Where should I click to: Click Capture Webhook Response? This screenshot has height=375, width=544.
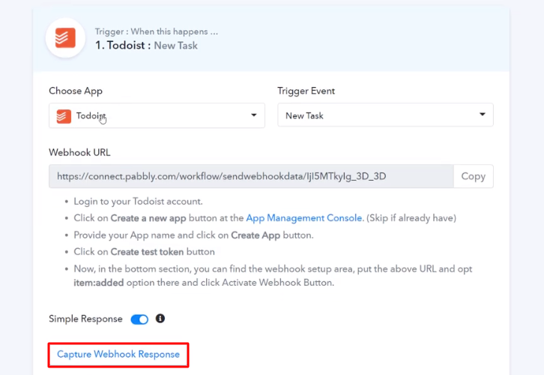(118, 354)
